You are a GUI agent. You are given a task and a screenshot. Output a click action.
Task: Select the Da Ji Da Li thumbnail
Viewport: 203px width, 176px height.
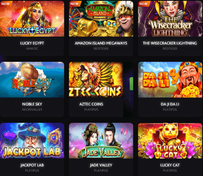click(170, 80)
